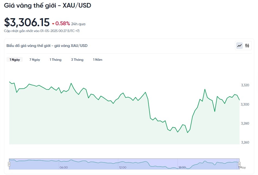Select the 1 Ngày time range
The height and width of the screenshot is (175, 258).
coord(15,60)
